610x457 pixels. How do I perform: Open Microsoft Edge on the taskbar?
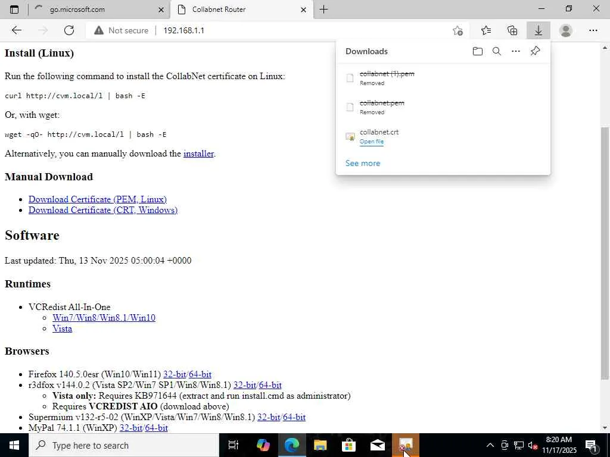tap(291, 445)
